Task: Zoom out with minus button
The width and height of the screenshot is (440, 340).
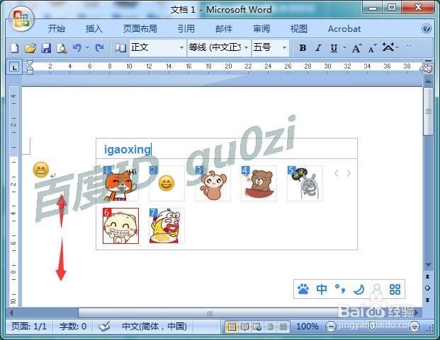Action: coord(331,327)
